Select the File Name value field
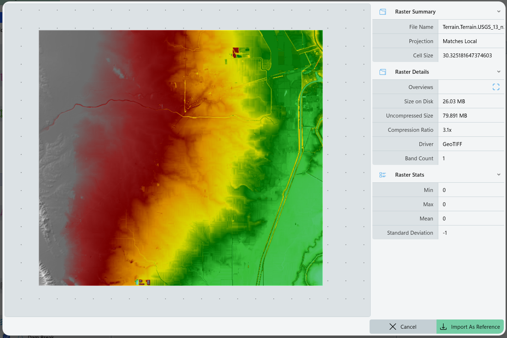Screen dimensions: 507x338 pyautogui.click(x=472, y=27)
